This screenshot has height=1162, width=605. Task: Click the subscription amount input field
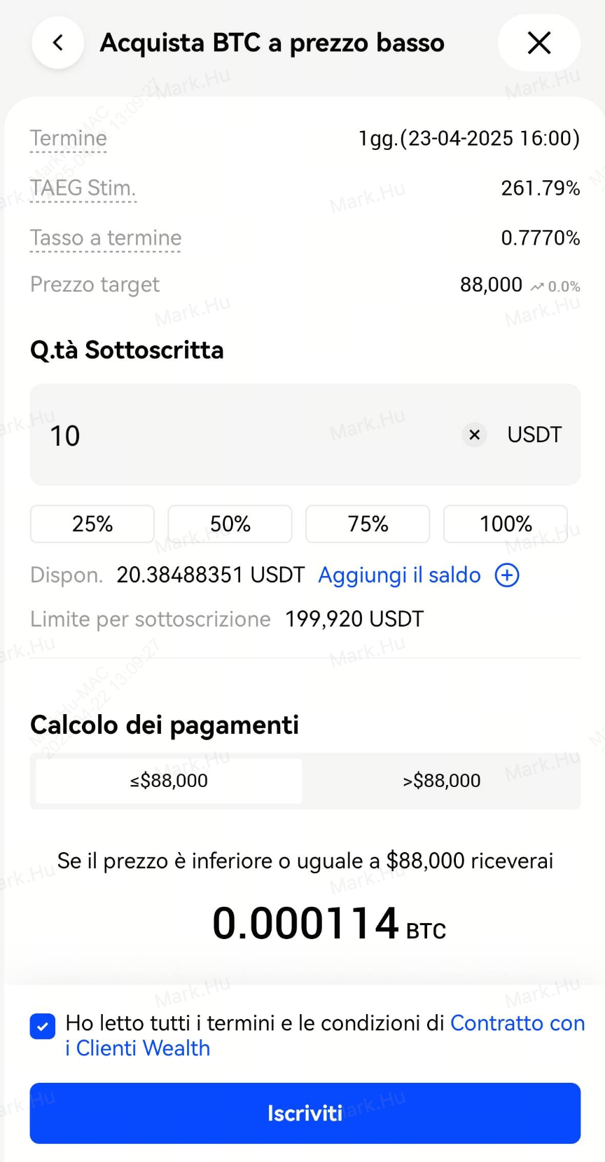tap(245, 435)
